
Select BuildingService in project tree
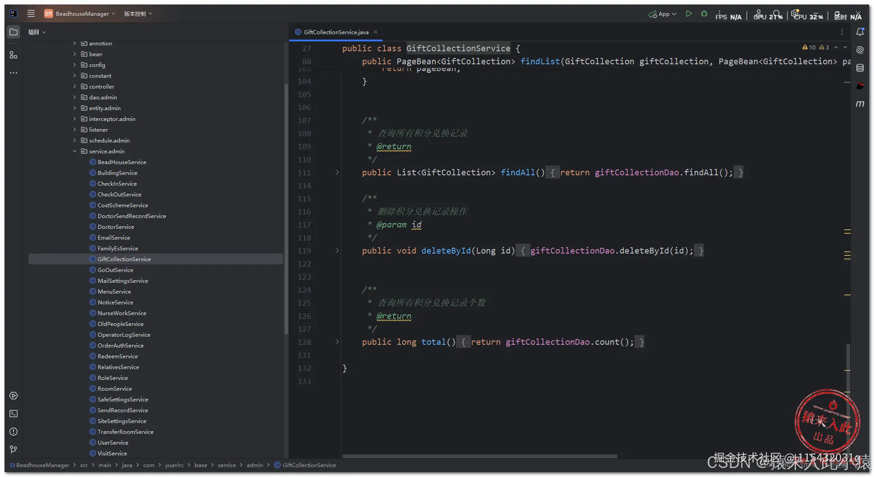pos(117,173)
